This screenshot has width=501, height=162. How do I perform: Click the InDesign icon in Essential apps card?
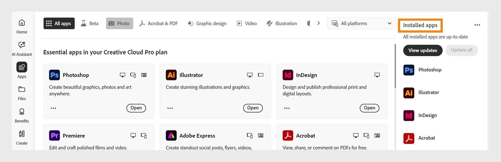pyautogui.click(x=288, y=75)
